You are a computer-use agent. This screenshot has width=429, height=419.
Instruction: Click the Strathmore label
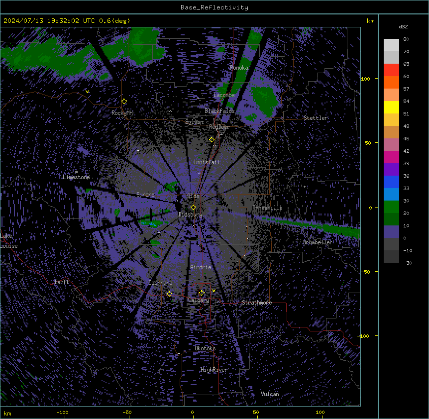click(x=257, y=303)
